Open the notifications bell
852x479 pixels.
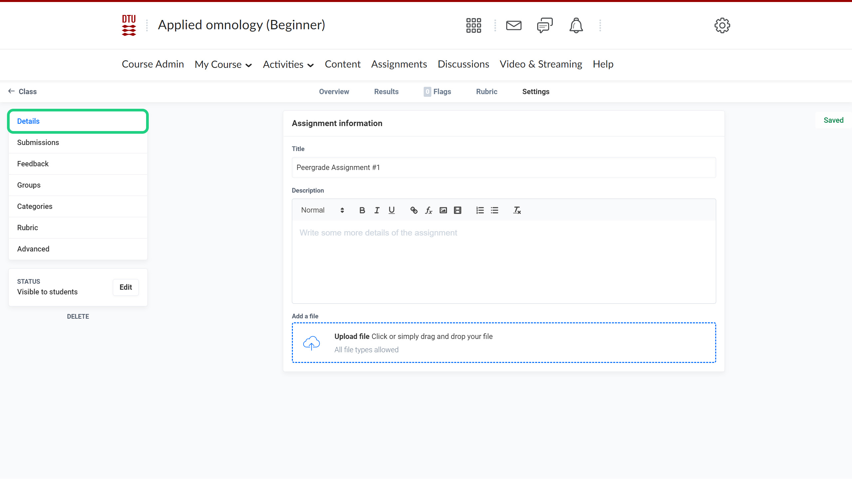[x=576, y=25]
